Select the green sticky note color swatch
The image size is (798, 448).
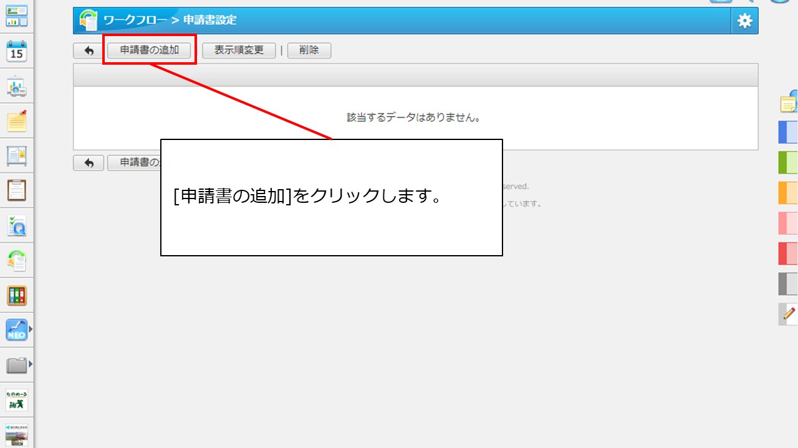[788, 162]
